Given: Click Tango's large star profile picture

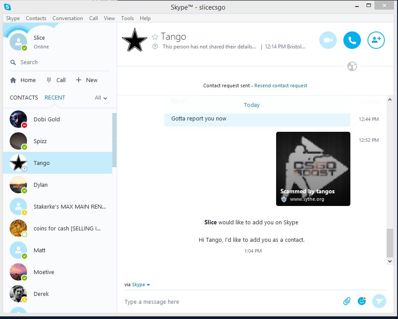Looking at the screenshot, I should coord(135,40).
